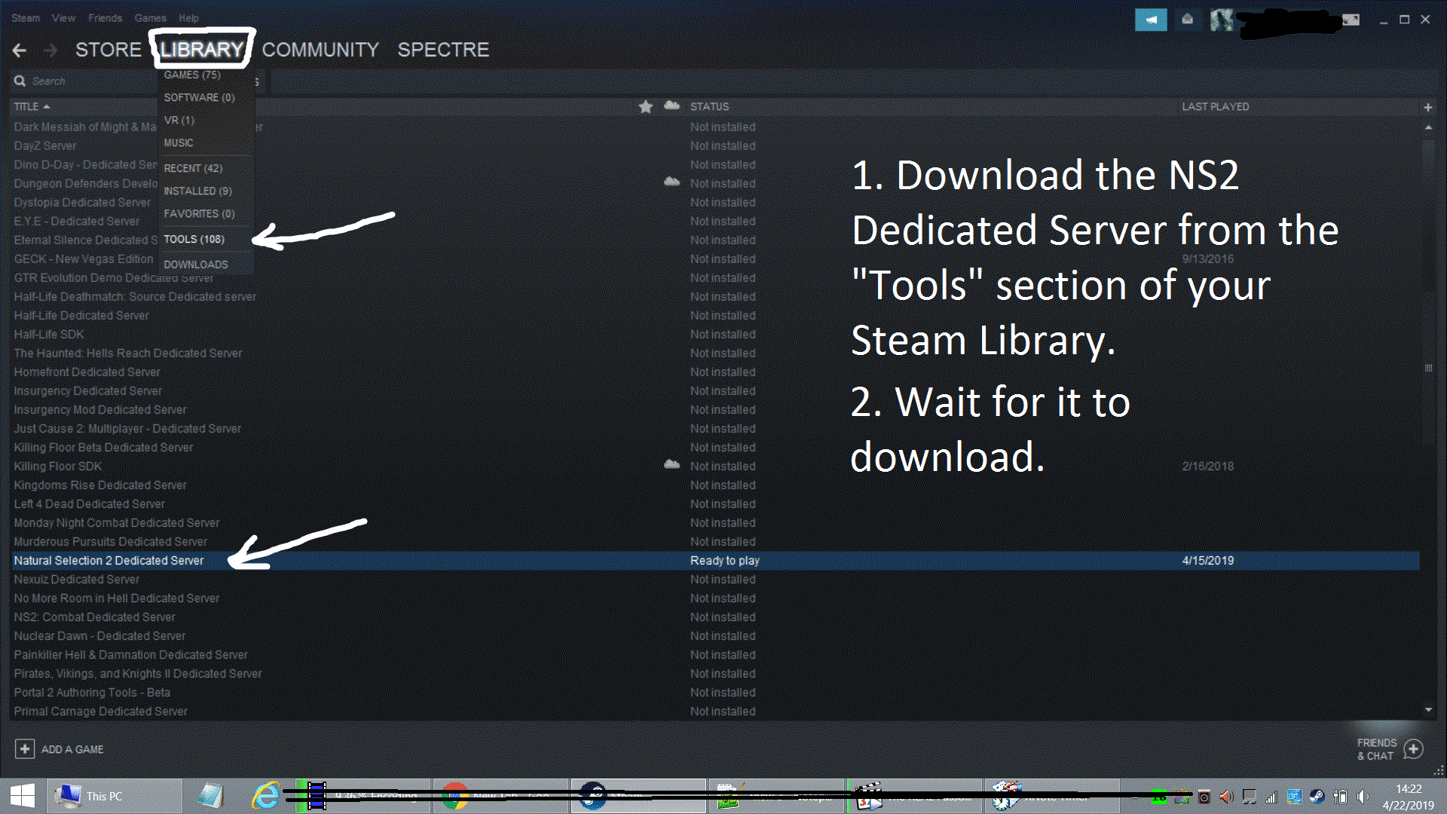Viewport: 1447px width, 814px height.
Task: Click the forward navigation arrow
Action: tap(50, 50)
